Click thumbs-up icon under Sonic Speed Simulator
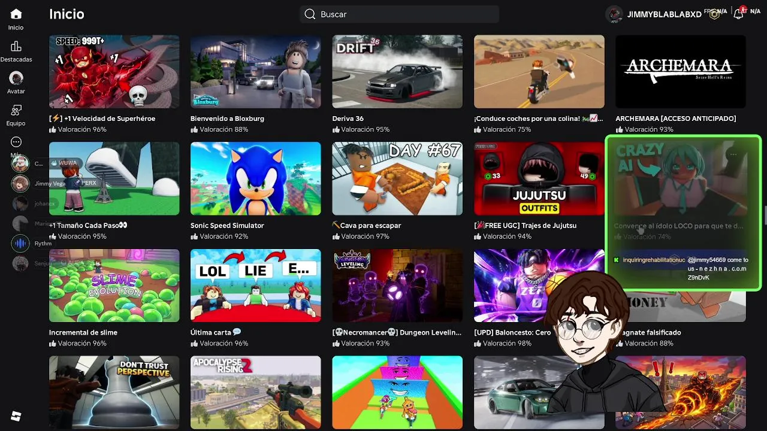767x431 pixels. point(194,236)
